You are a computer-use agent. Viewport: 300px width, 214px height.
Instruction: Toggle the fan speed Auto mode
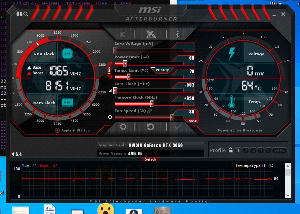pyautogui.click(x=193, y=121)
